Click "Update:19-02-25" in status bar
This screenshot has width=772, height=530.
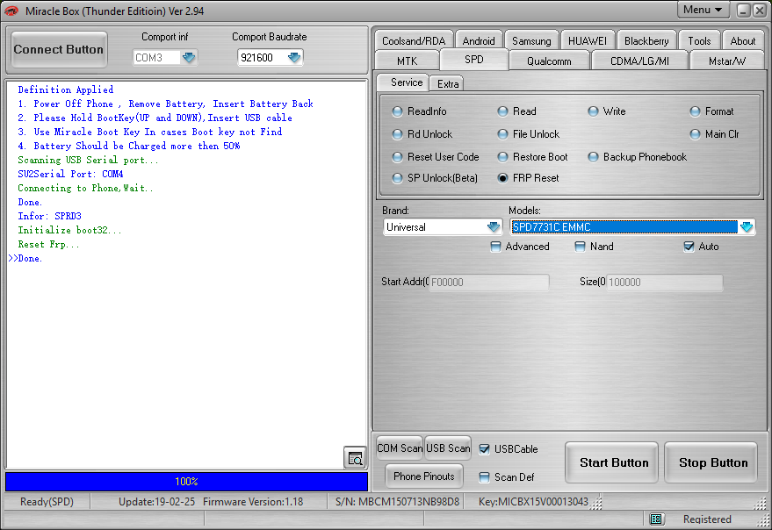156,502
